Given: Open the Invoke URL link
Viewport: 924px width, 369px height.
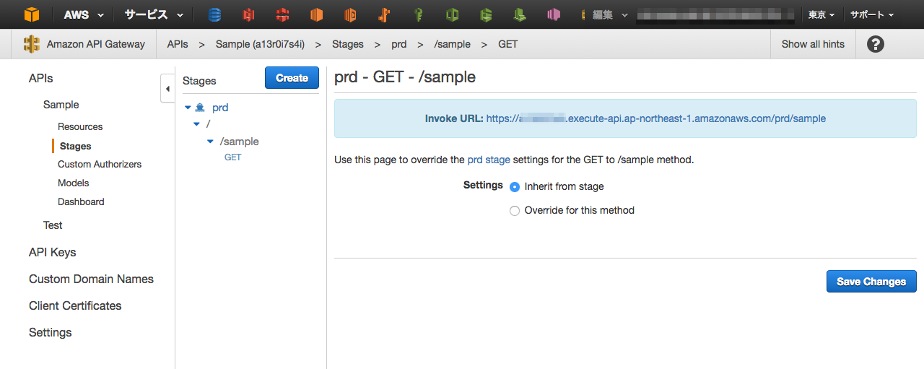Looking at the screenshot, I should pyautogui.click(x=655, y=118).
